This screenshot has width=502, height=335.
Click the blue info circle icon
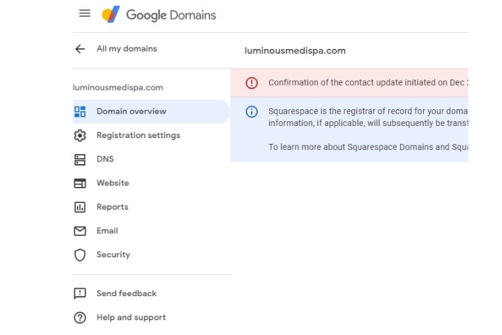tap(252, 112)
